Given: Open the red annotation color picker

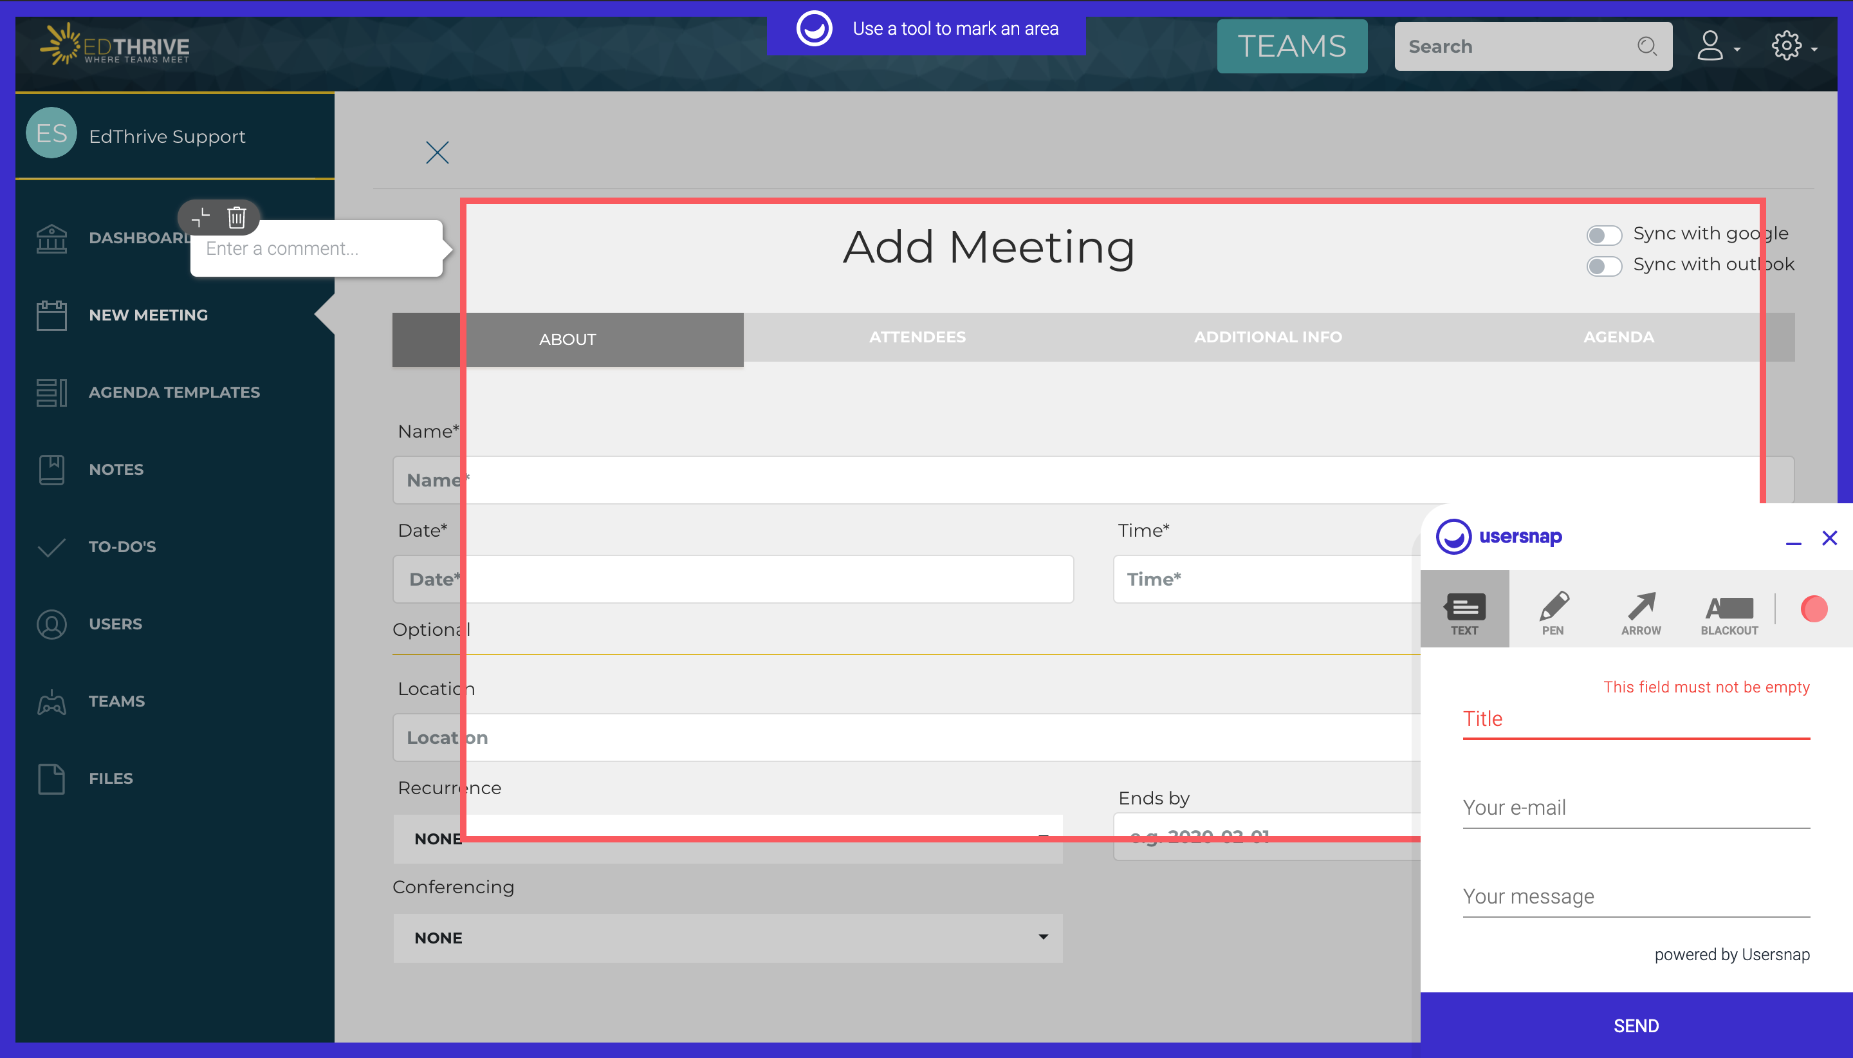Looking at the screenshot, I should (1814, 609).
